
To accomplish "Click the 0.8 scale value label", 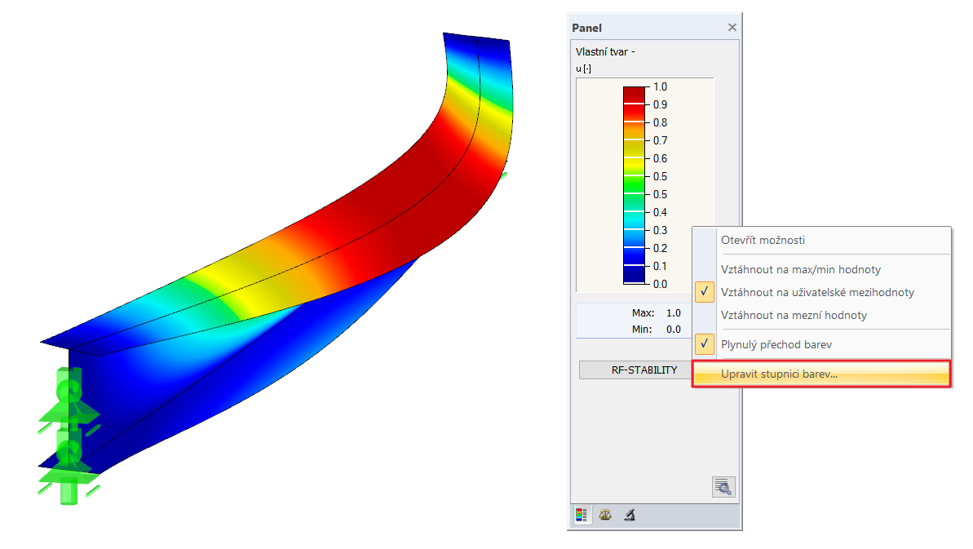I will [x=661, y=123].
